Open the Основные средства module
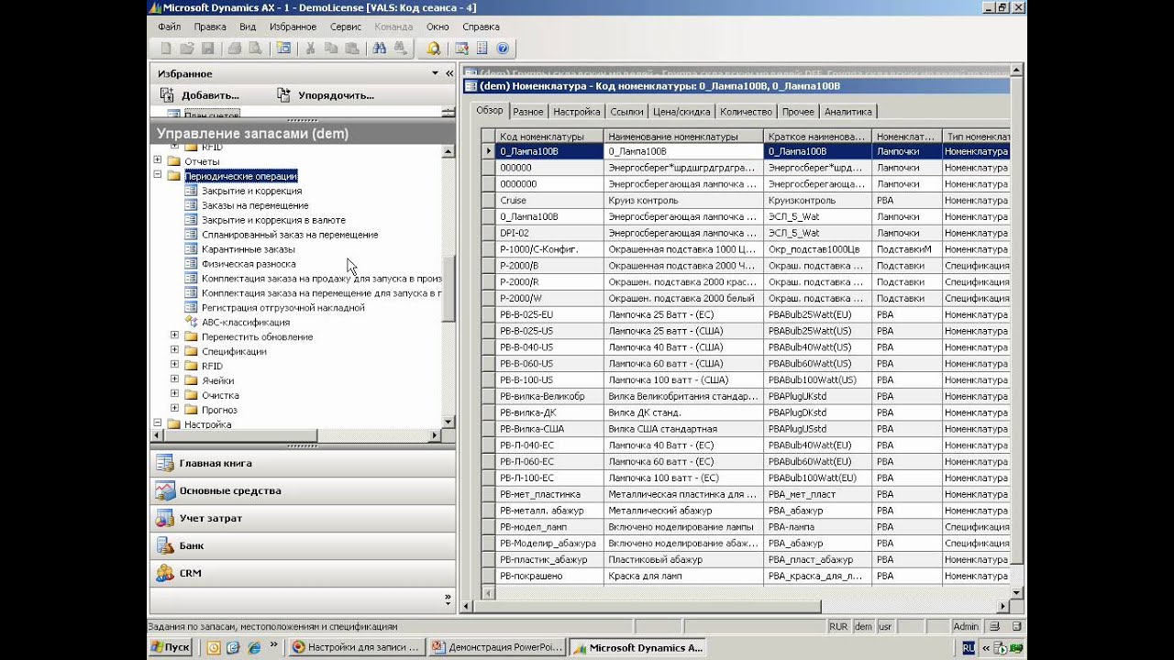This screenshot has height=660, width=1174. tap(302, 490)
